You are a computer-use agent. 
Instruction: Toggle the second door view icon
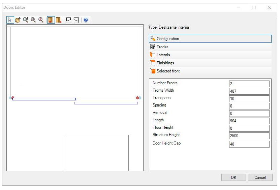[x=59, y=20]
